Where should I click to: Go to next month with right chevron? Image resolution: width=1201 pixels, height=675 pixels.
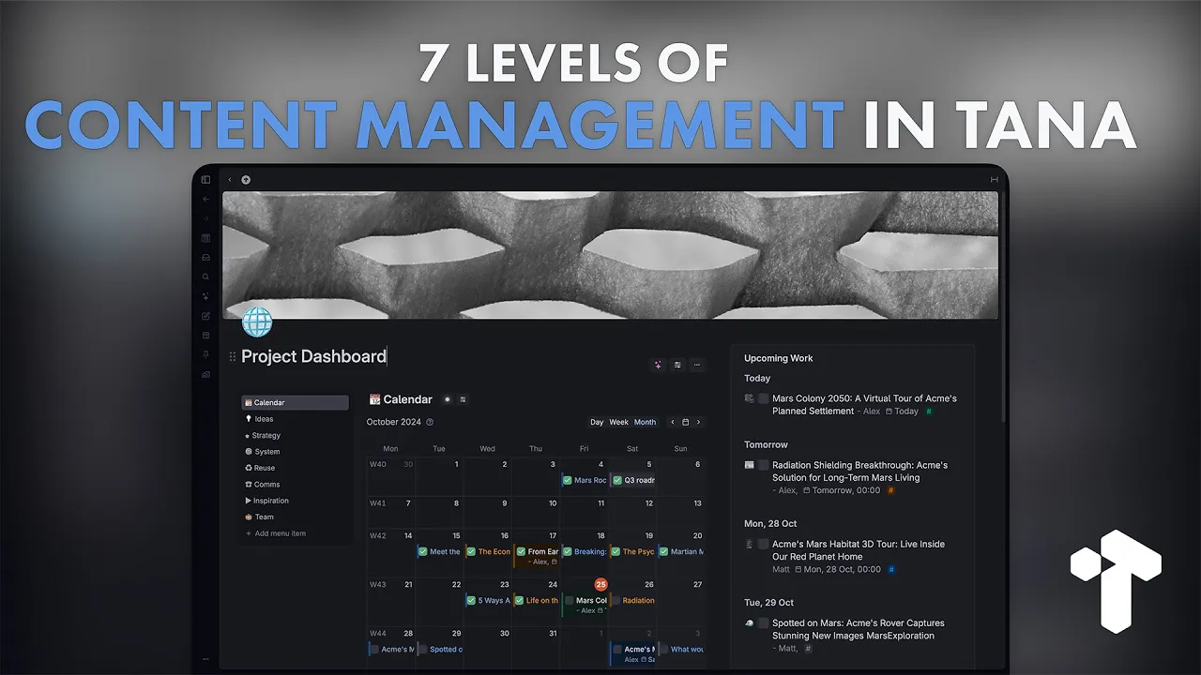(x=698, y=422)
